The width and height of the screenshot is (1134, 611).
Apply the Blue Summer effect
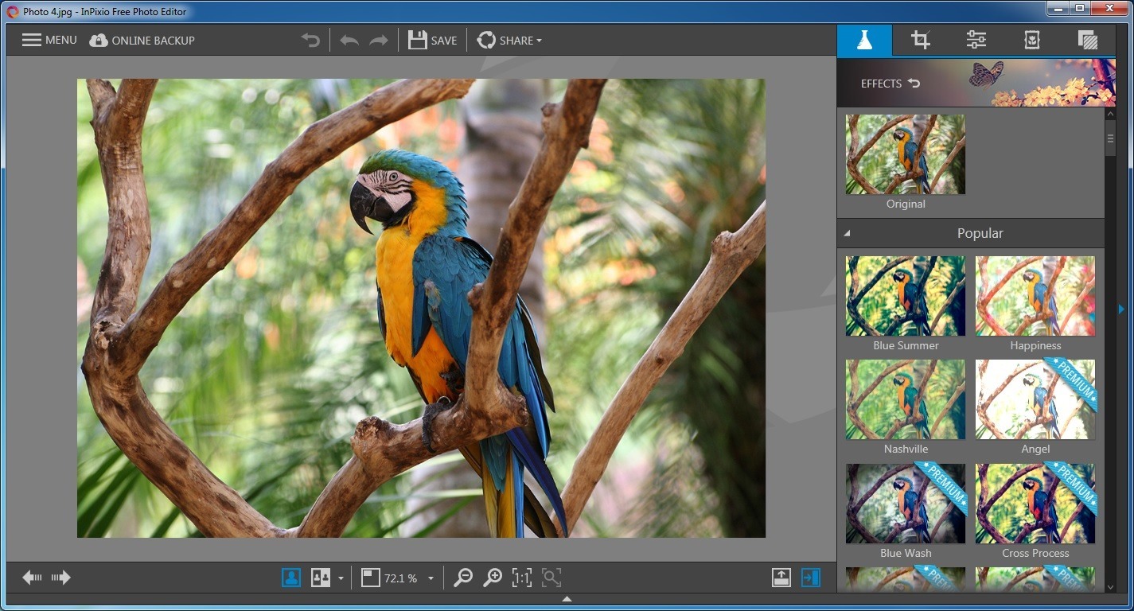click(906, 296)
